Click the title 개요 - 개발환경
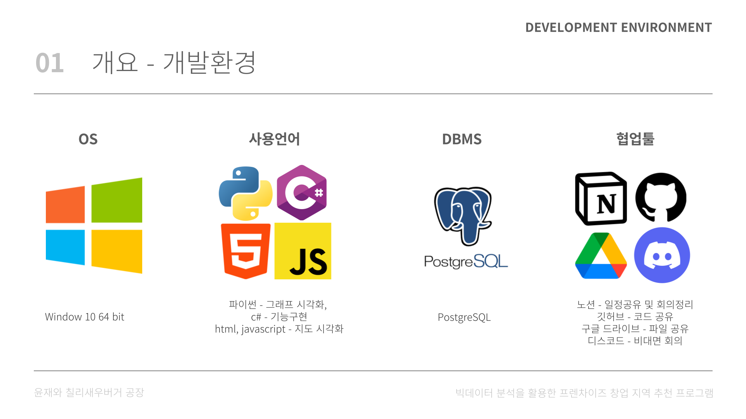 [x=174, y=62]
